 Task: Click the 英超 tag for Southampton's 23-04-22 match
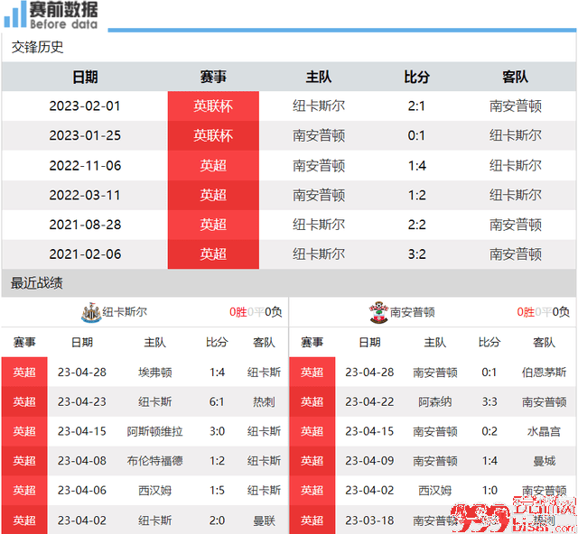312,401
